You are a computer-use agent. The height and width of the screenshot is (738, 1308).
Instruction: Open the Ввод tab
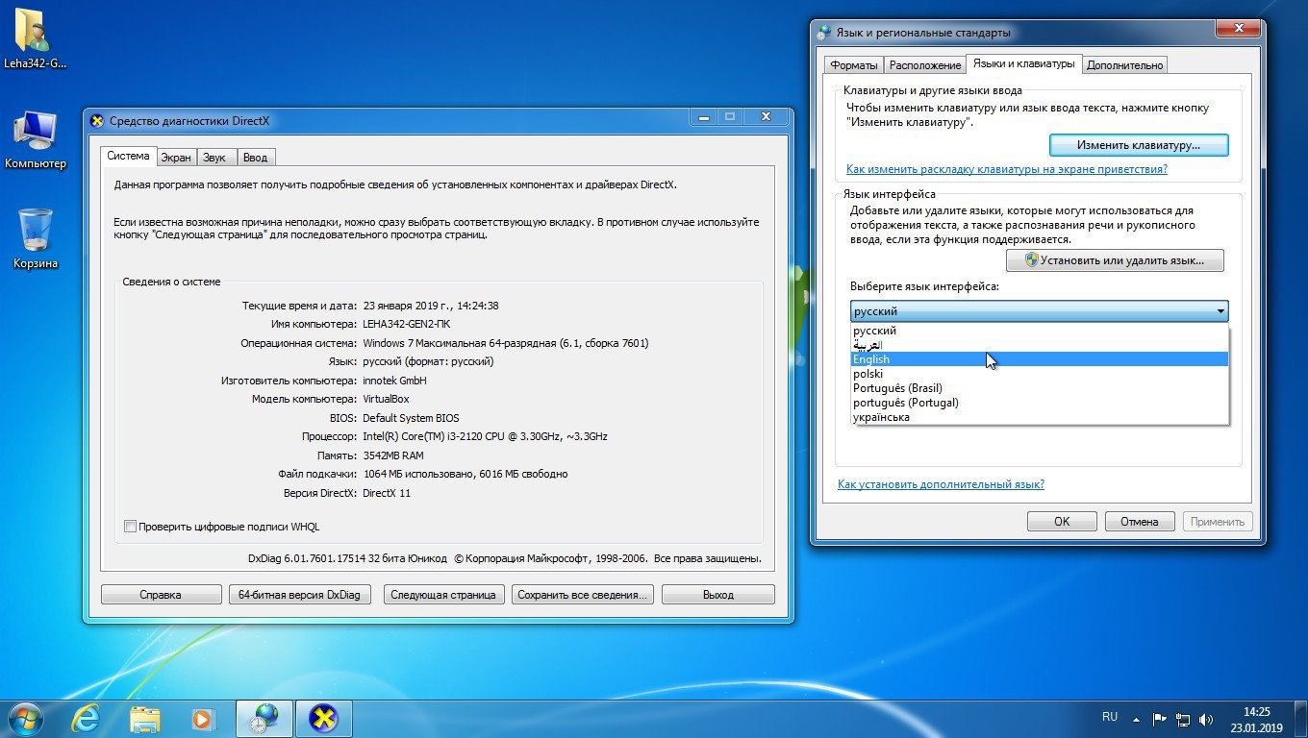[x=255, y=158]
